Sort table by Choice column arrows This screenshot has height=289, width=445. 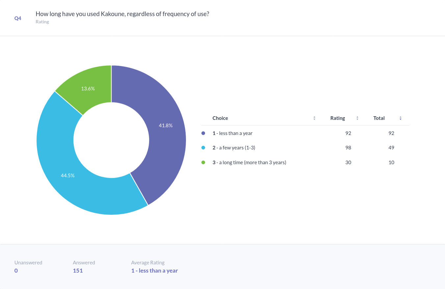[314, 118]
